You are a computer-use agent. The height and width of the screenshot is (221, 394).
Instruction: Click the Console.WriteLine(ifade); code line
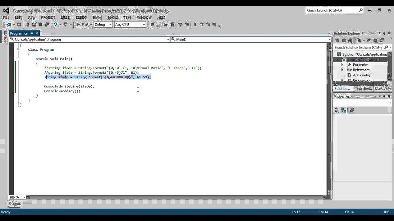tap(69, 86)
